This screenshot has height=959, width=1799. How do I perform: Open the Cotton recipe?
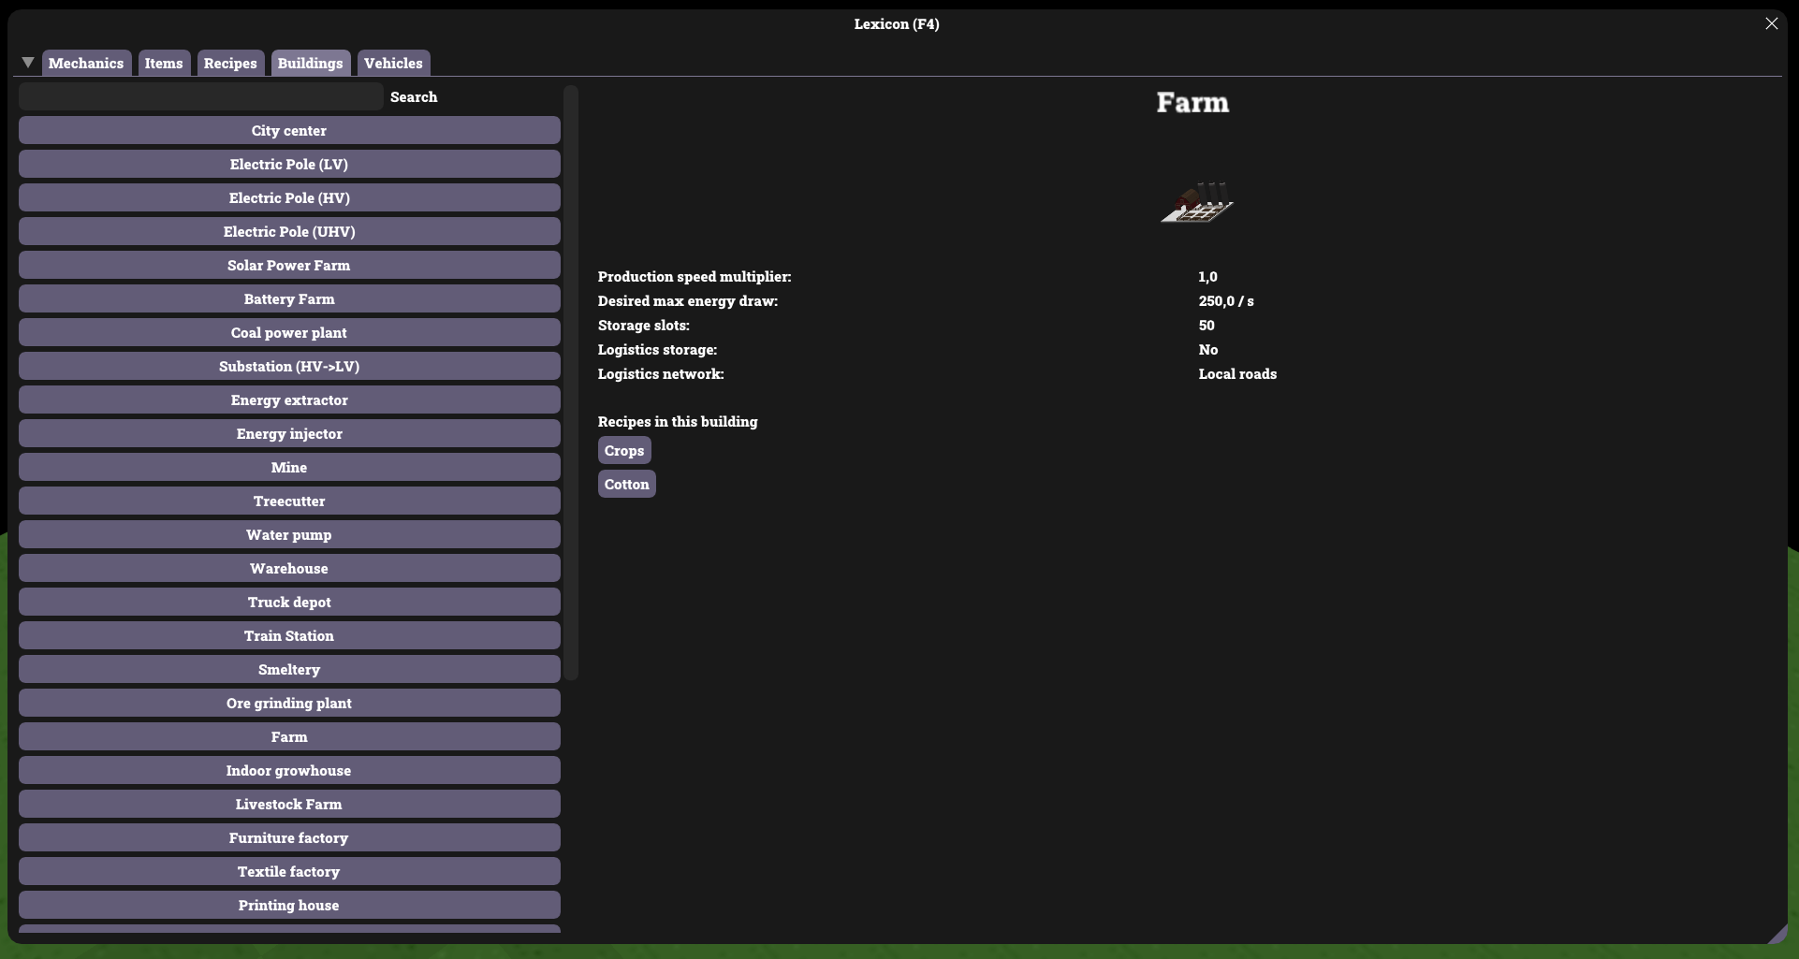626,485
